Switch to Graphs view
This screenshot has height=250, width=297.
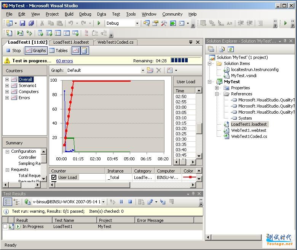(35, 51)
